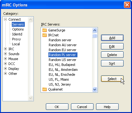This screenshot has width=132, height=113.
Task: Open the Quakenet folder icon
Action: click(x=45, y=89)
